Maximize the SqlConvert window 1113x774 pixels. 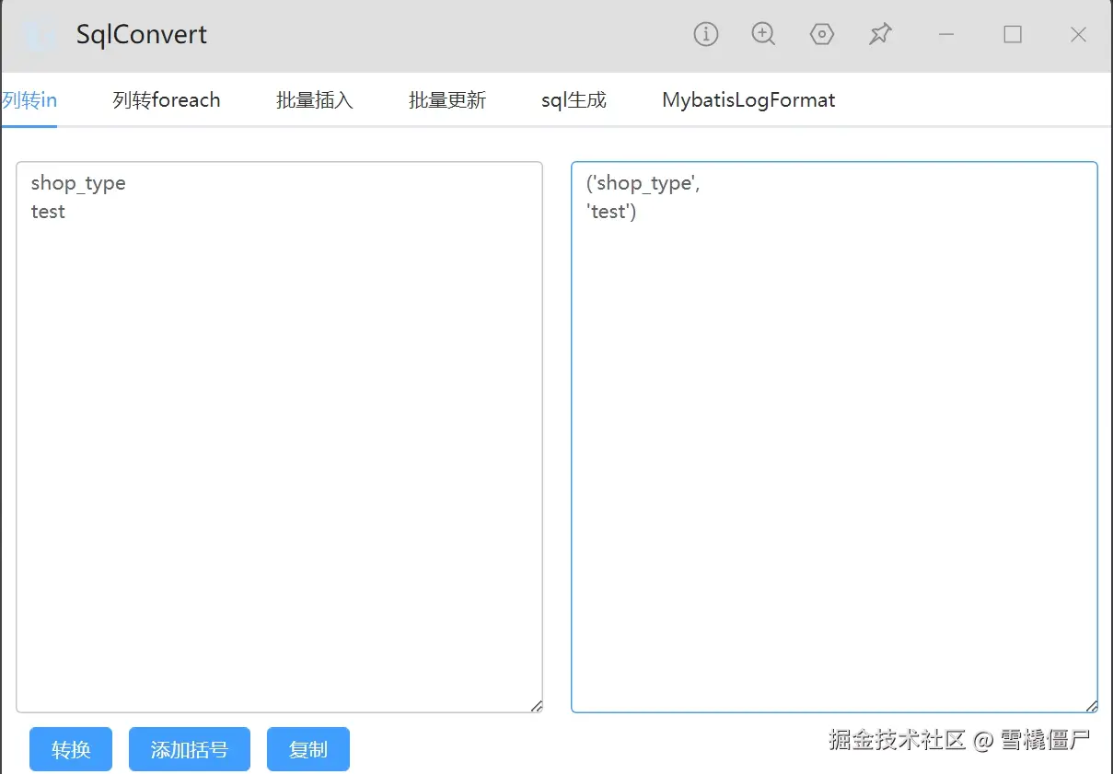[1013, 34]
